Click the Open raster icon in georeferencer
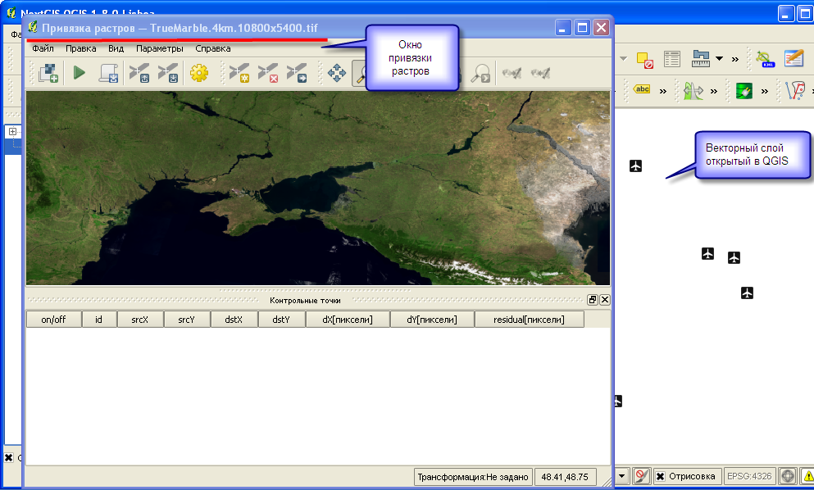The image size is (814, 490). point(48,73)
